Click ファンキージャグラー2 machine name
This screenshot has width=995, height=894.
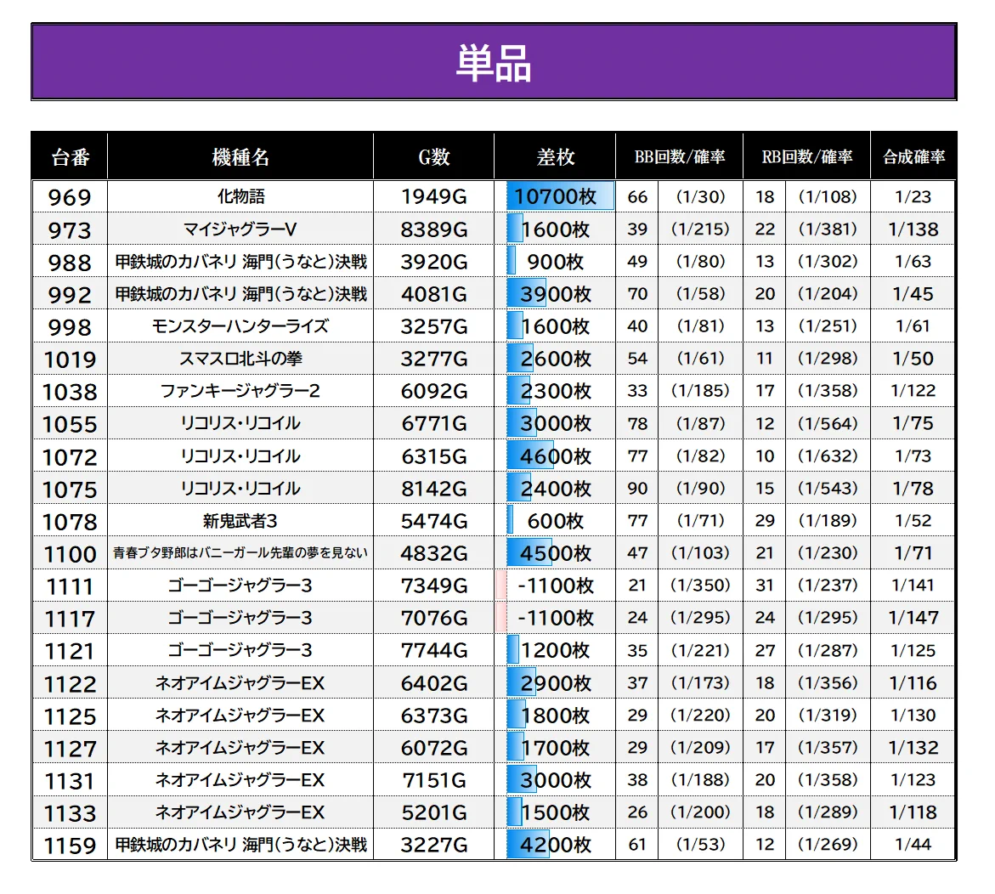click(240, 391)
